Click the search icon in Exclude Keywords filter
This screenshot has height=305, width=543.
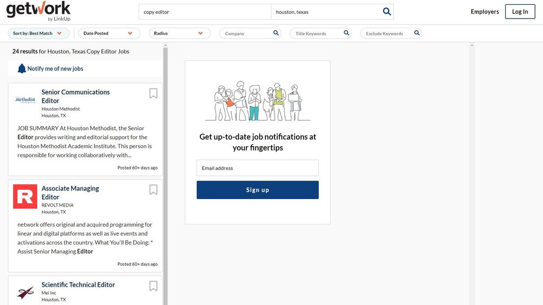[417, 32]
